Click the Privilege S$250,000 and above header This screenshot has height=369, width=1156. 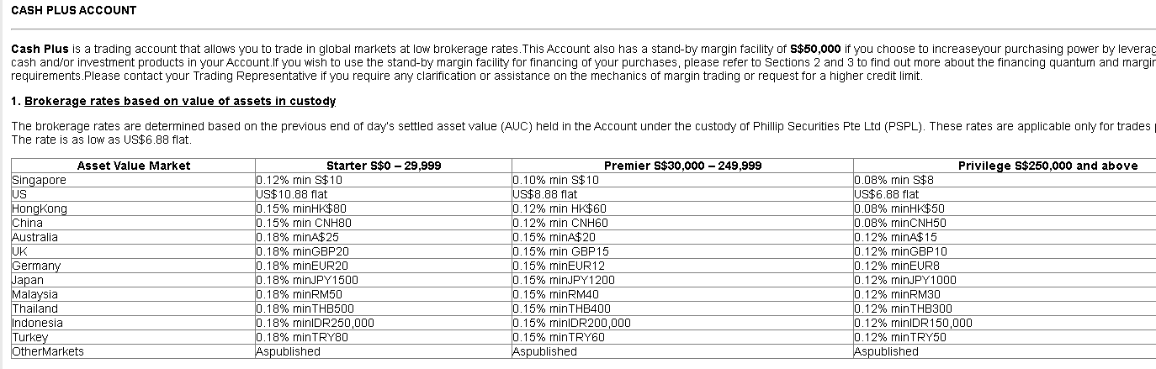[1047, 166]
